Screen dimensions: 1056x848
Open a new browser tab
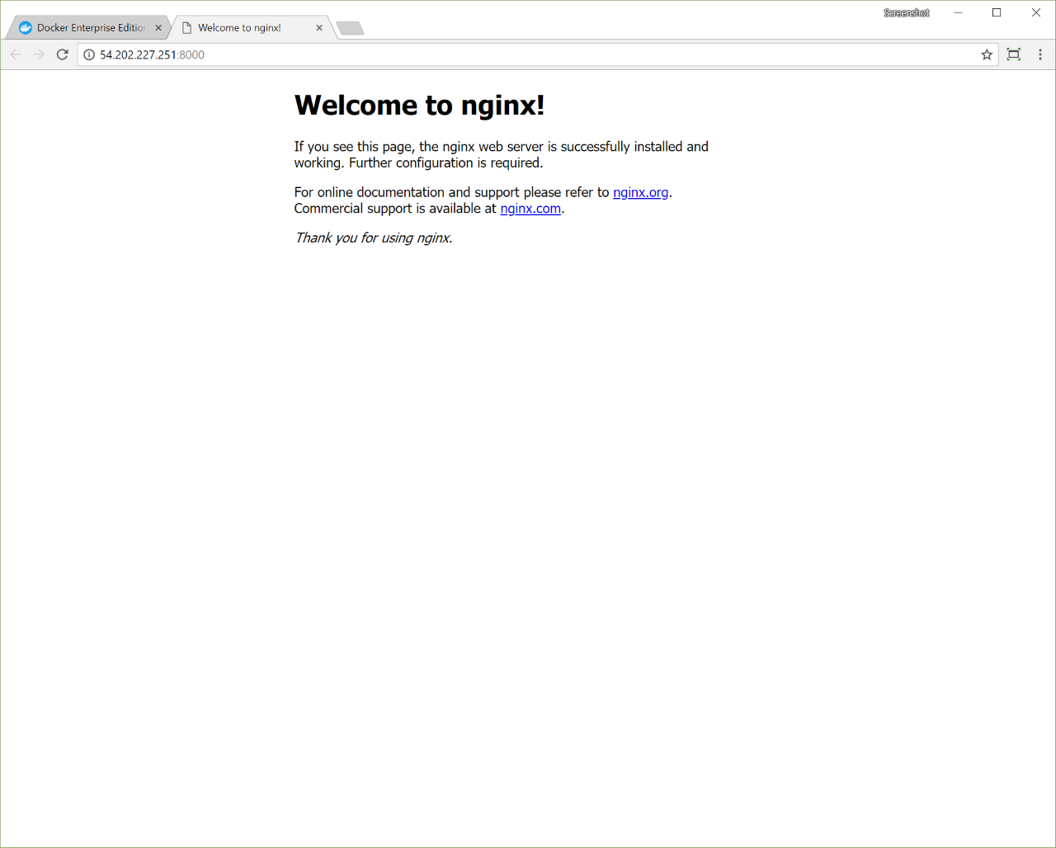tap(351, 29)
